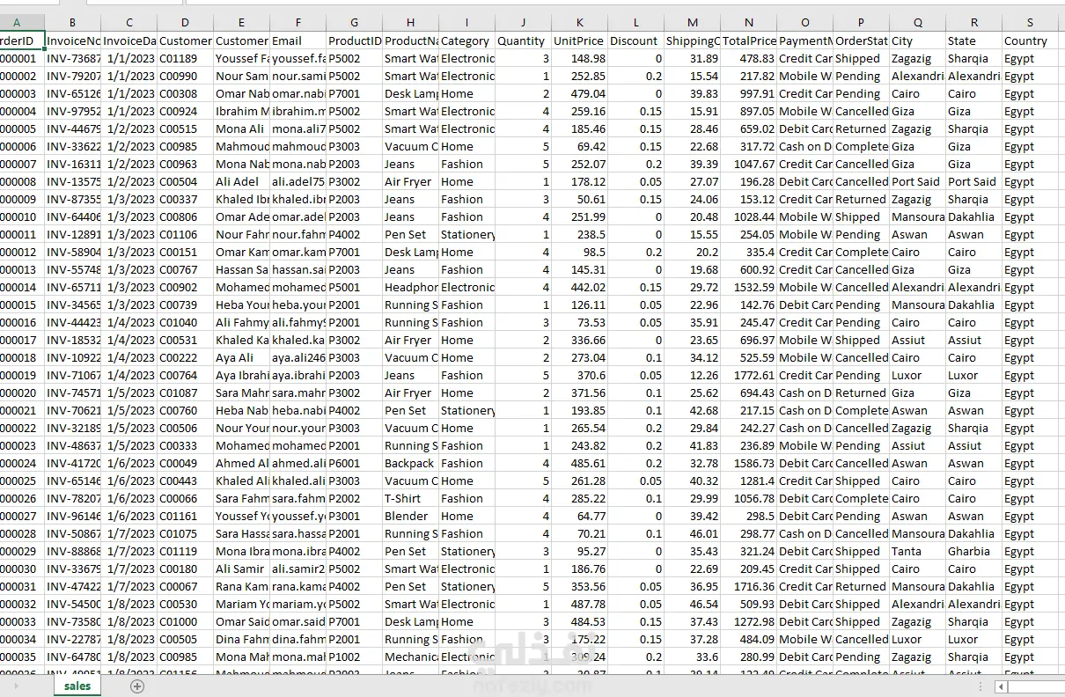Select customer cell Aya Ali
1065x697 pixels.
(x=242, y=357)
